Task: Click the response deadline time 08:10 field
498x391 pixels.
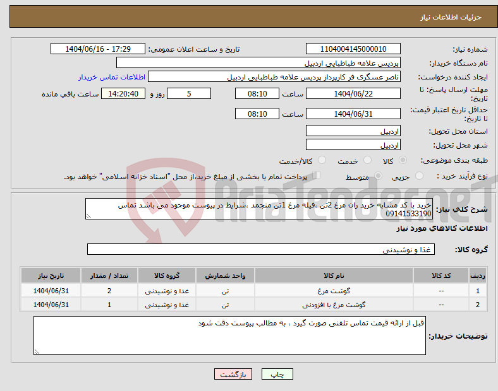Action: 257,93
